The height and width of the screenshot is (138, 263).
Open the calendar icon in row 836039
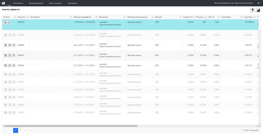pos(6,45)
